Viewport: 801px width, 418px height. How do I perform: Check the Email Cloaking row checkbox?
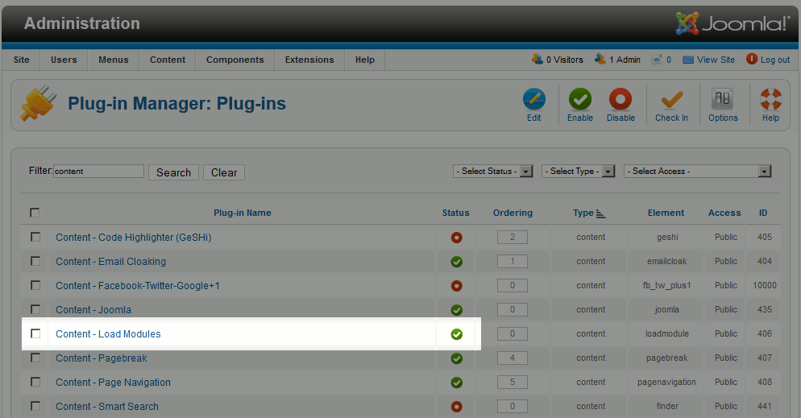pyautogui.click(x=35, y=261)
